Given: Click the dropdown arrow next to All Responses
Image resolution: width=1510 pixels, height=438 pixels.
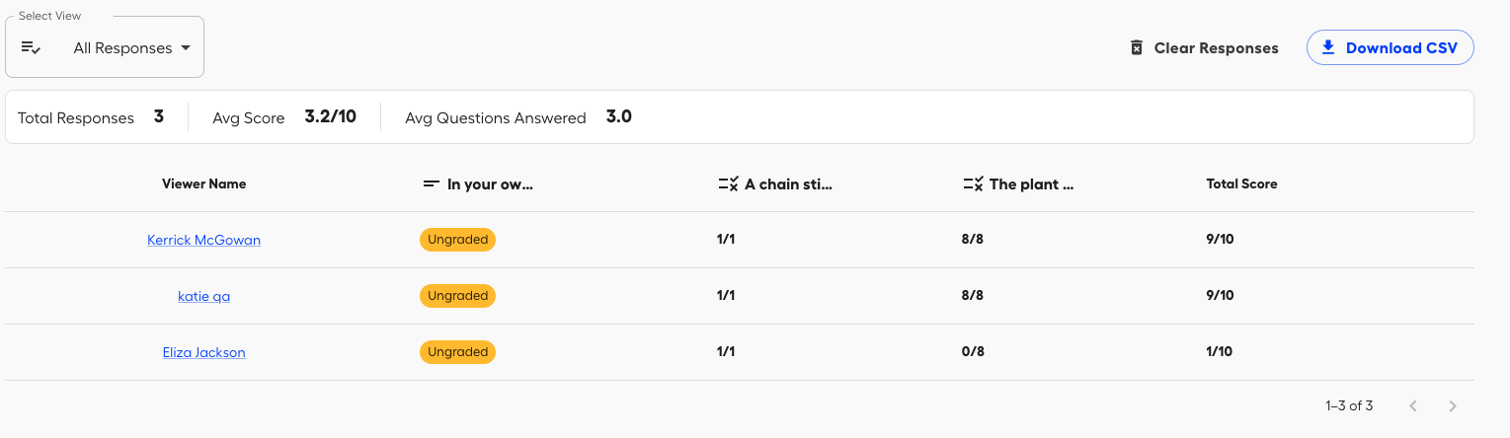Looking at the screenshot, I should 186,48.
